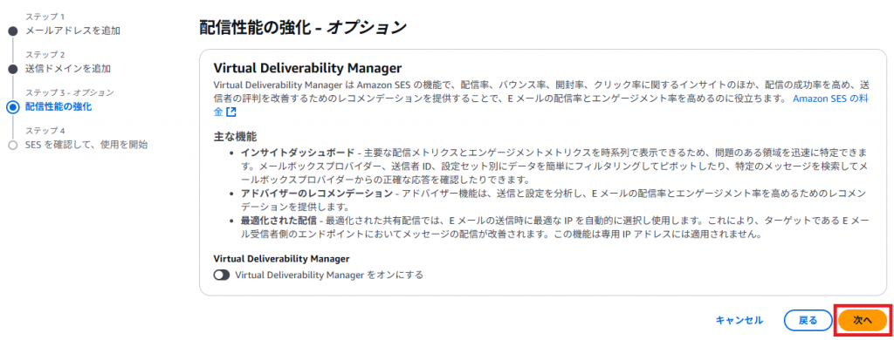Select the highlighted 配信性能の強化 step label
This screenshot has height=340, width=894.
pyautogui.click(x=58, y=107)
